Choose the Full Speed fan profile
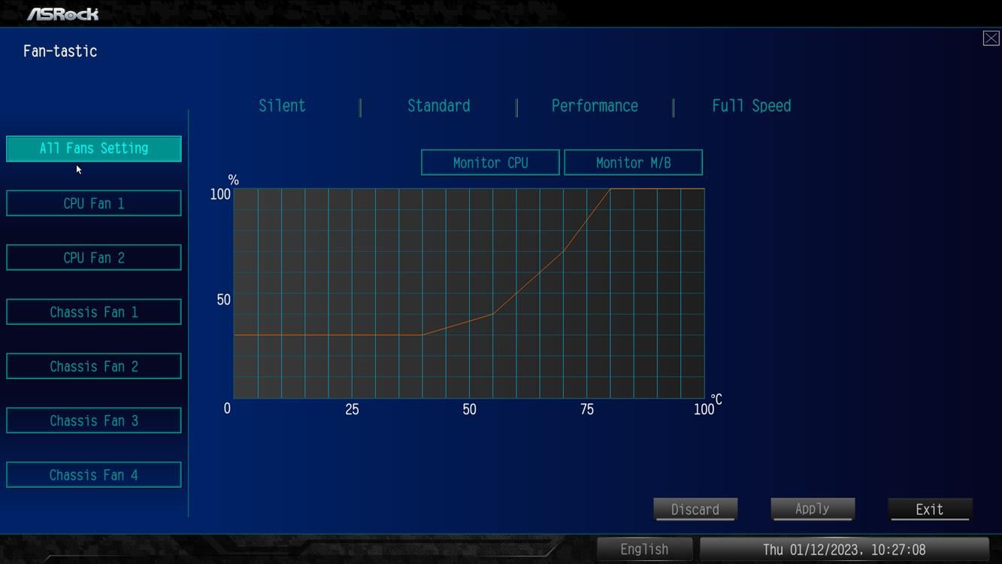 point(752,106)
